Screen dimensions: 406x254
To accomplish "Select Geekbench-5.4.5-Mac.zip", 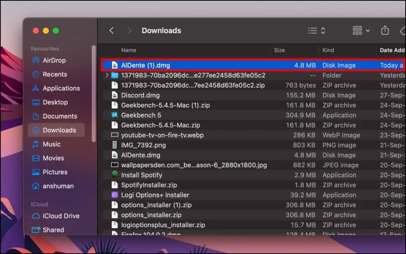I will 161,125.
